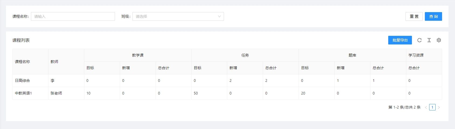Go to previous page arrow
This screenshot has height=129, width=455.
[426, 107]
